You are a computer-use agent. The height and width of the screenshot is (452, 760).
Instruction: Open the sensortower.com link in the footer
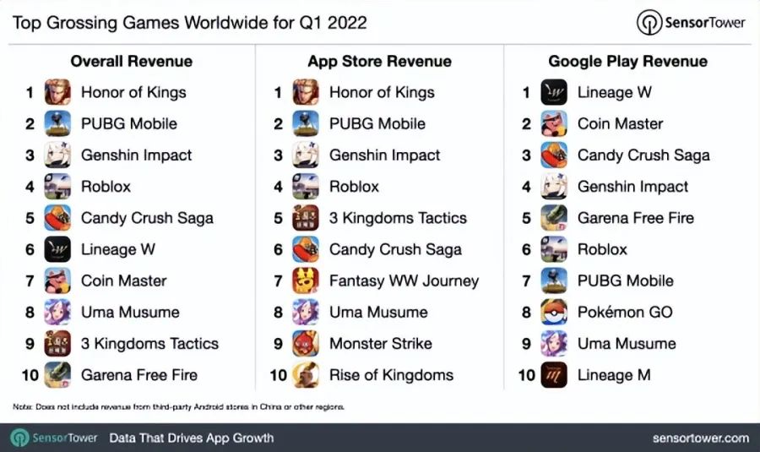tap(700, 438)
